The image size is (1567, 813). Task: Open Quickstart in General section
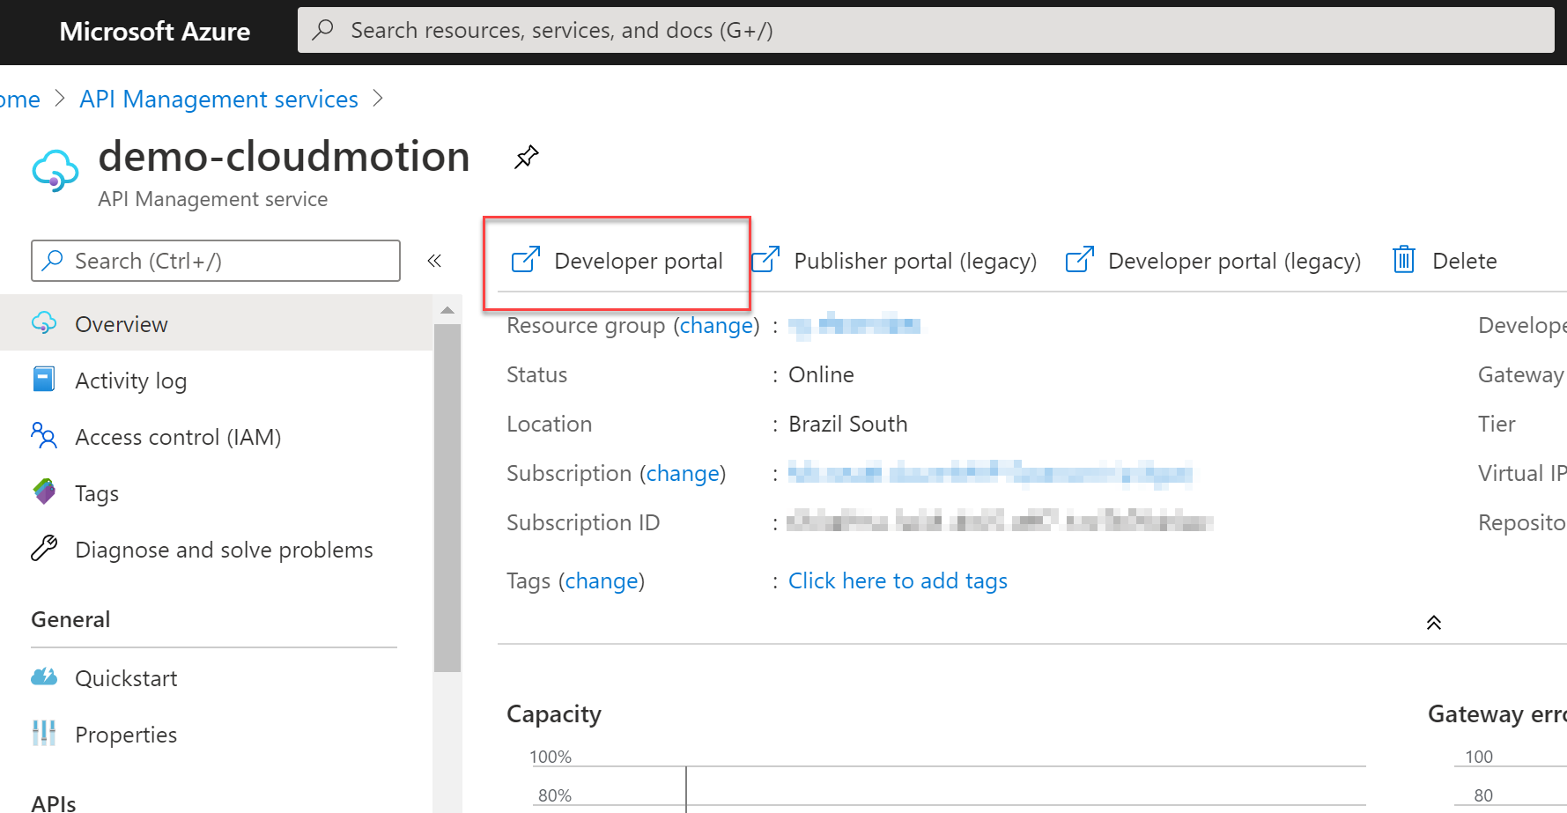(x=216, y=677)
